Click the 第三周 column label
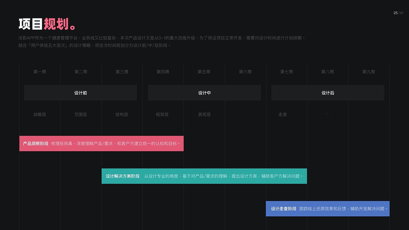This screenshot has width=409, height=230. pos(122,72)
